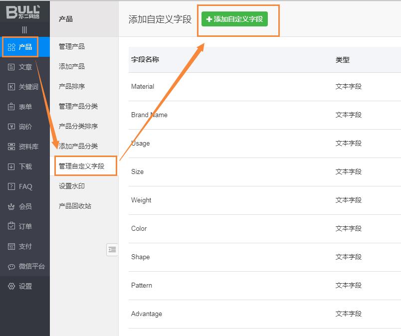Image resolution: width=401 pixels, height=336 pixels.
Task: Click the Forms (表单) clipboard icon
Action: pos(11,107)
